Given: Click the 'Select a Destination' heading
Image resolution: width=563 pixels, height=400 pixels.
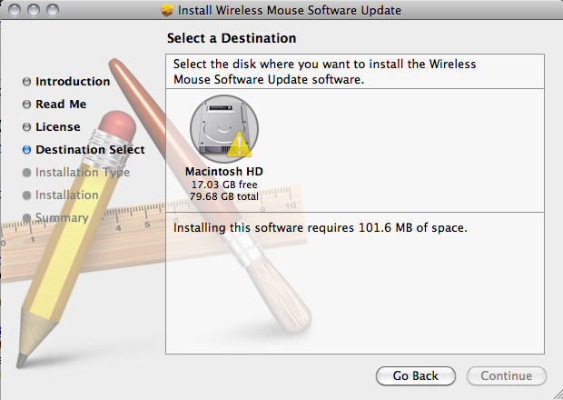Looking at the screenshot, I should click(x=232, y=38).
